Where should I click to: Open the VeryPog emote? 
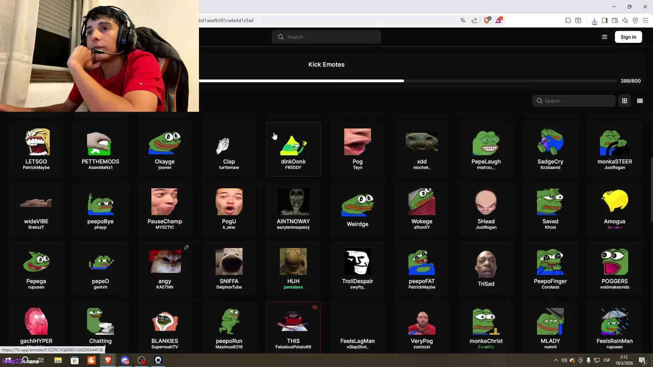[x=422, y=327]
